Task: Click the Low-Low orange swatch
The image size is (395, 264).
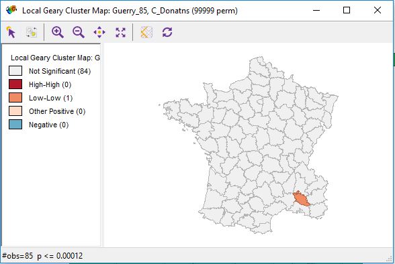Action: coord(15,97)
